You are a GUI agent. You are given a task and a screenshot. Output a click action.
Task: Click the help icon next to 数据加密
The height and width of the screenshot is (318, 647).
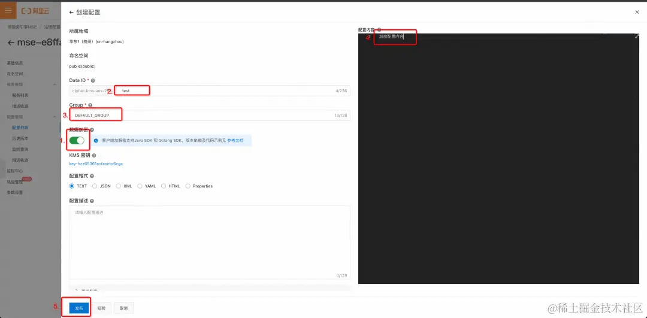pyautogui.click(x=92, y=130)
